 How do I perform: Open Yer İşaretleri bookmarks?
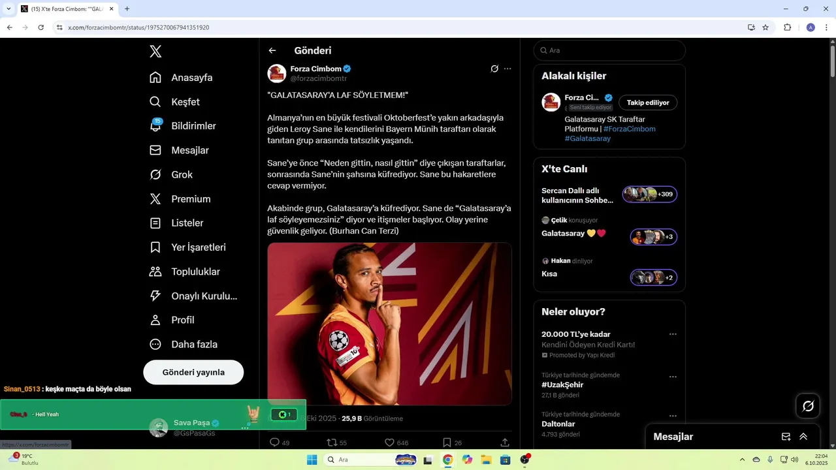[x=187, y=247]
